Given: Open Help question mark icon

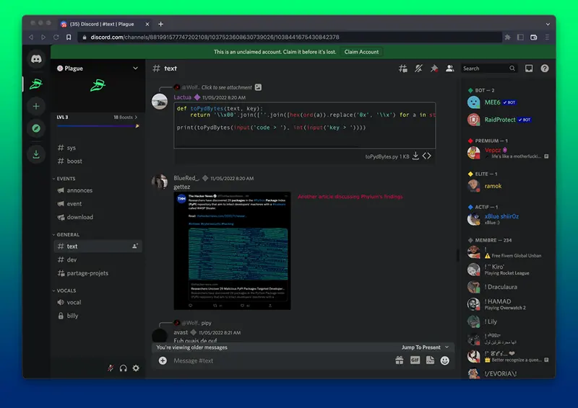Looking at the screenshot, I should coord(545,68).
